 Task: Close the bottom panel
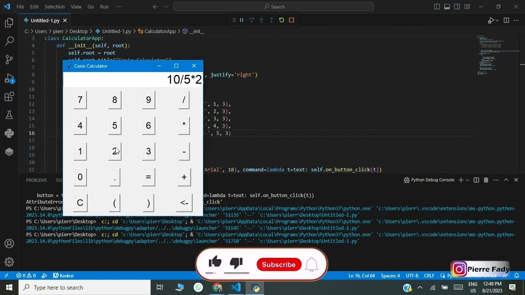(516, 180)
